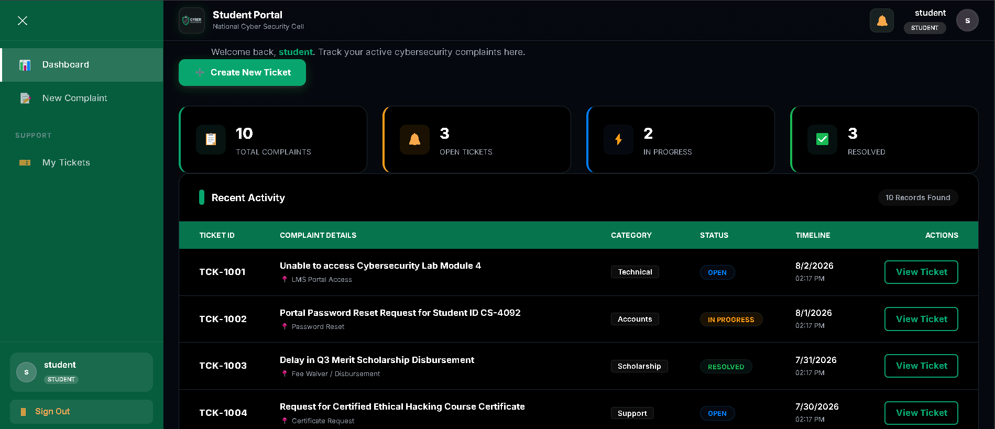Click the Support category tag
995x429 pixels.
[632, 413]
